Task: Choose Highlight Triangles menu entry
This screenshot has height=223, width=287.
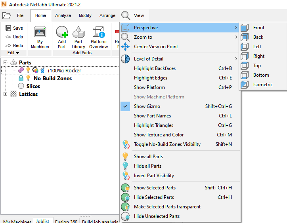Action: (180, 125)
